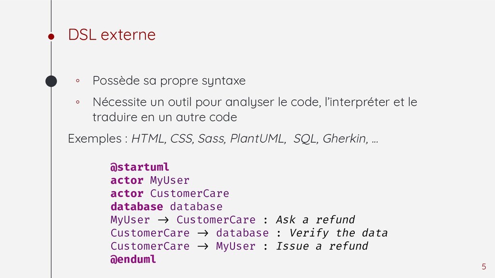The image size is (495, 278).
Task: Click the arrow between CustomerCare and MyUser
Action: [x=203, y=246]
